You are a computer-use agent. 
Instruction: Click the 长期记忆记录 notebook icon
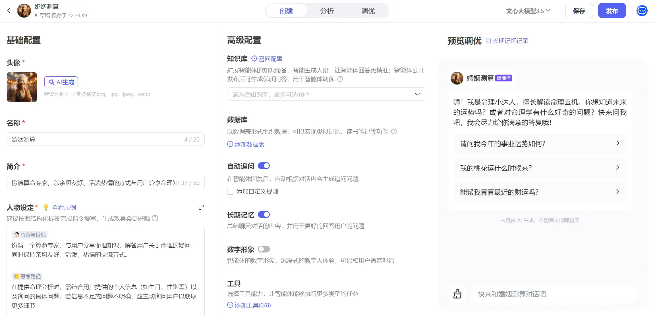click(488, 41)
